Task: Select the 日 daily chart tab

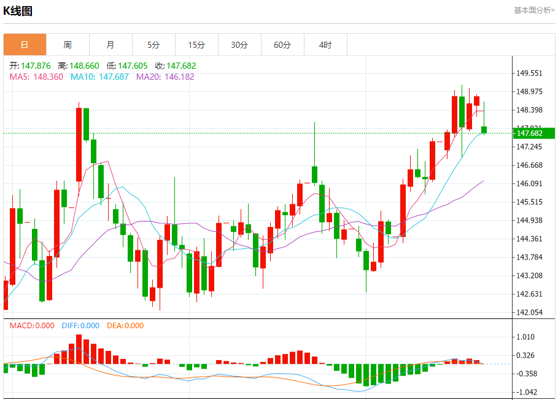Action: 25,45
